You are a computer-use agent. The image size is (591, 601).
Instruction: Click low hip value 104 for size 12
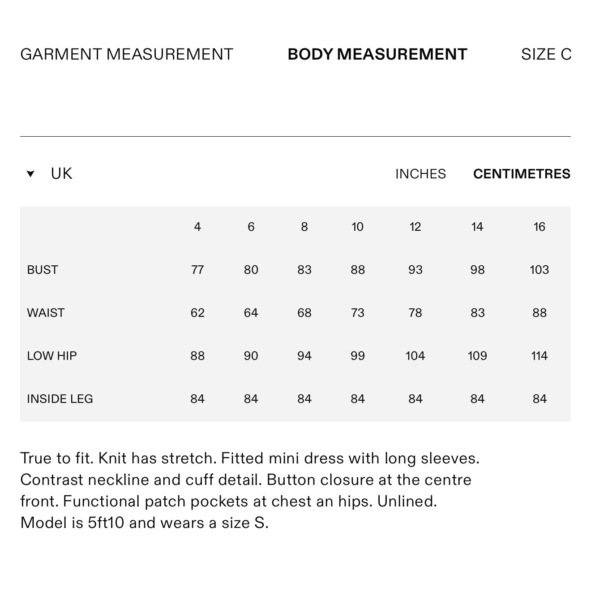click(x=415, y=356)
